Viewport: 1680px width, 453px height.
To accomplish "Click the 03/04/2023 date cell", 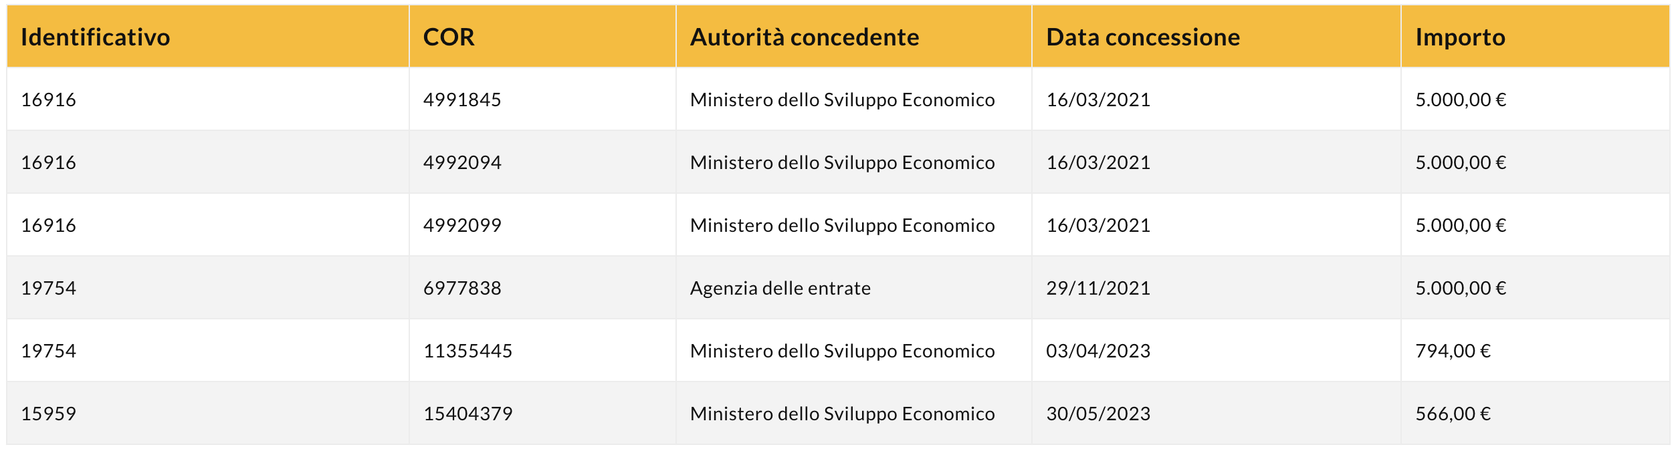I will pos(1098,351).
